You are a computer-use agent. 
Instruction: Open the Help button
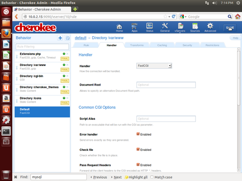(x=236, y=38)
